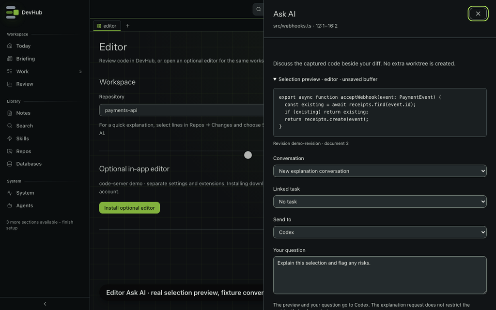Click the finish setup notice
This screenshot has height=310, width=496.
(x=40, y=225)
